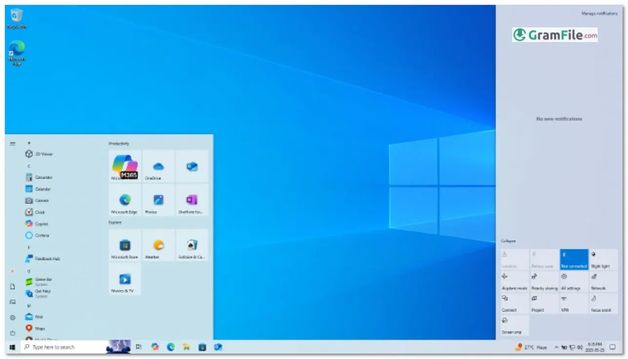Image resolution: width=628 pixels, height=359 pixels.
Task: Open Settings gear in Start sidebar
Action: coord(13,317)
